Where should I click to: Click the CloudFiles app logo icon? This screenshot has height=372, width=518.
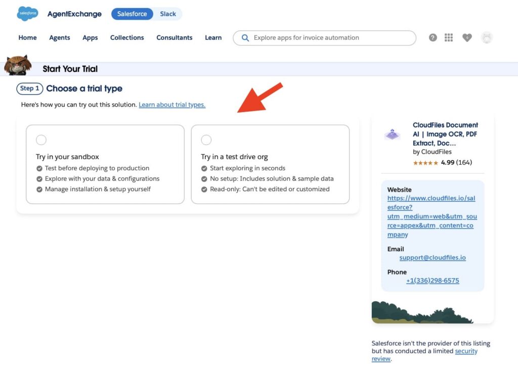click(x=393, y=134)
